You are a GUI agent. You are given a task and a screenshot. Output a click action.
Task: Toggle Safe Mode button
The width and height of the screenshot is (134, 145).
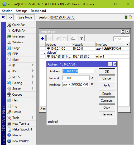tap(25, 17)
